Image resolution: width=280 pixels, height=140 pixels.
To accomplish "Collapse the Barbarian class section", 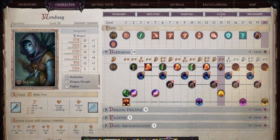I will [106, 52].
